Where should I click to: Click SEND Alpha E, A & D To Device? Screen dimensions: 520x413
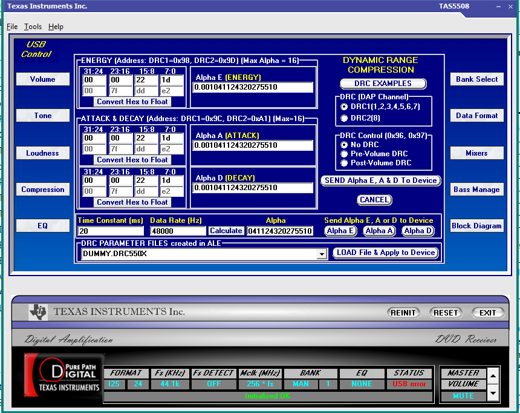[x=380, y=180]
